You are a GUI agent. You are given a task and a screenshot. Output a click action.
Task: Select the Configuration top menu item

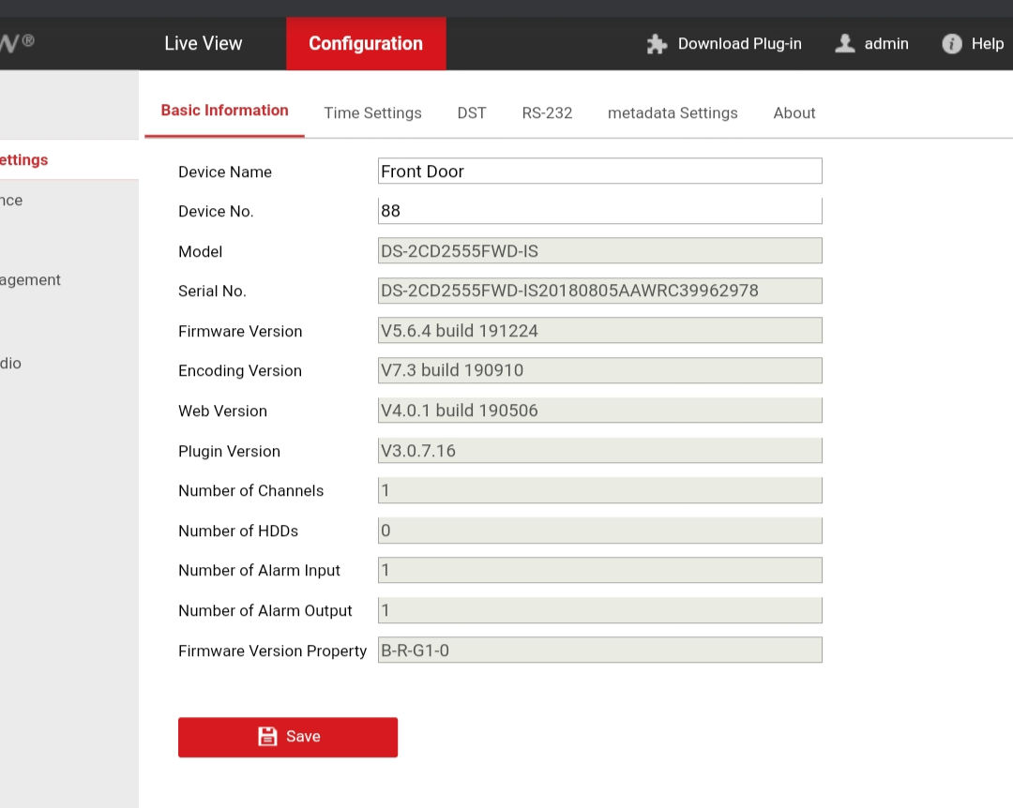coord(366,44)
